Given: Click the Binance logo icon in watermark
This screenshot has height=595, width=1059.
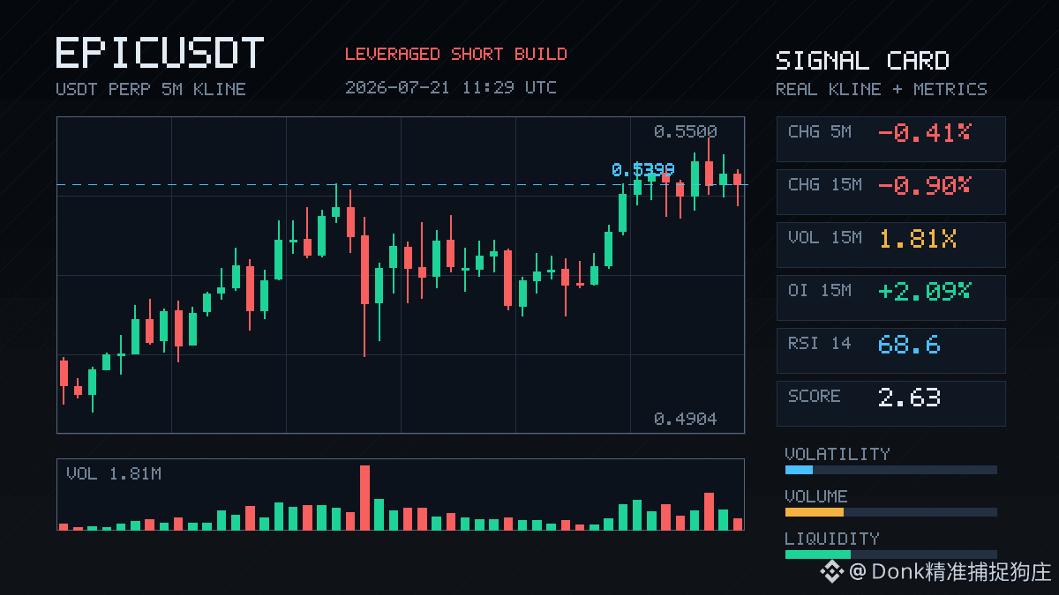Looking at the screenshot, I should (x=832, y=571).
